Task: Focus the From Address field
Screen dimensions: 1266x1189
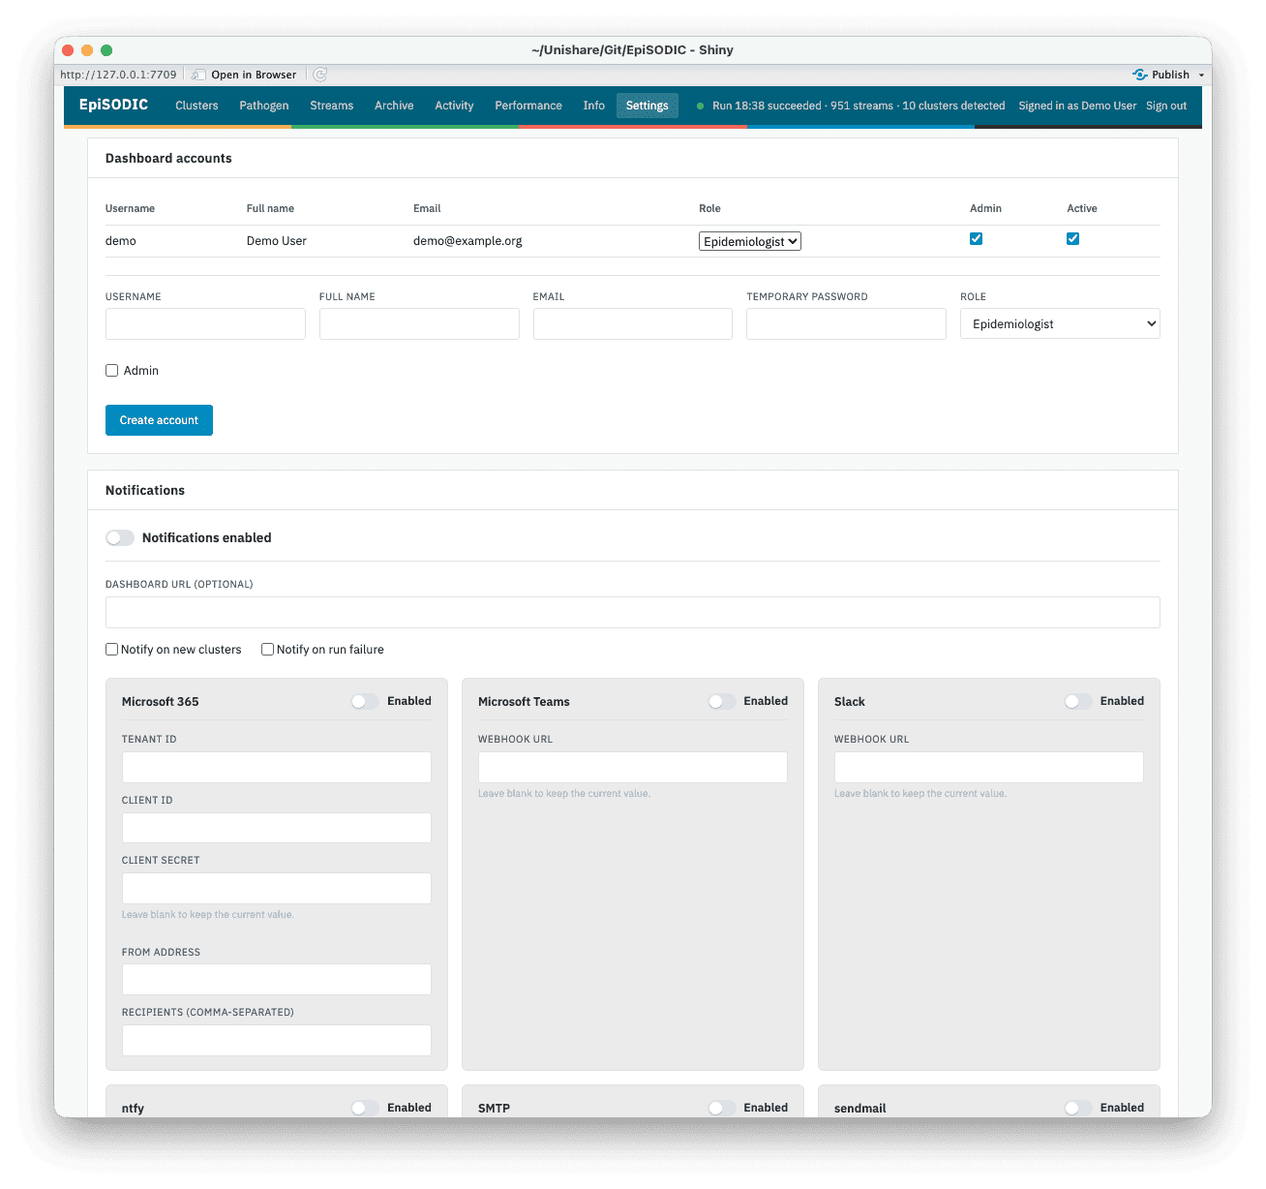Action: pos(277,979)
